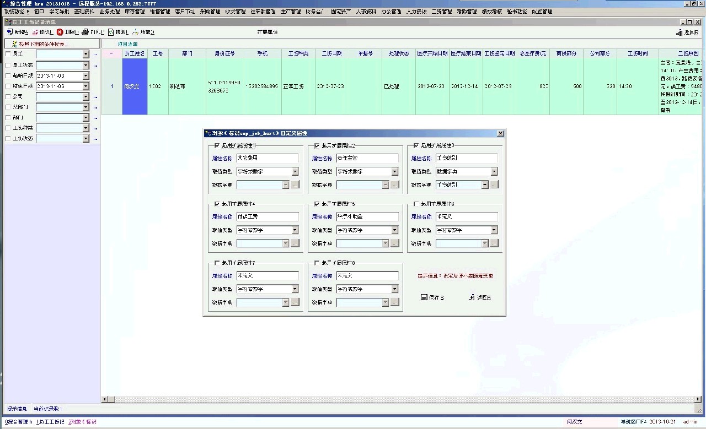
Task: Open 取值类型 dropdown for extended attribute 3
Action: coord(494,172)
